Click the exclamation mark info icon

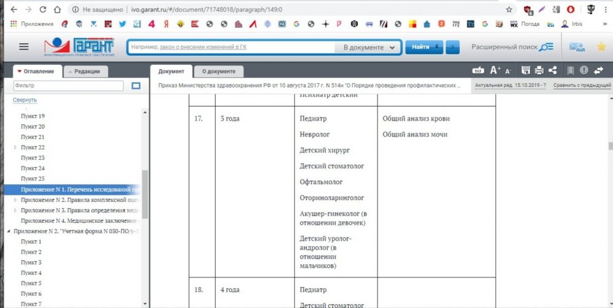pos(584,70)
